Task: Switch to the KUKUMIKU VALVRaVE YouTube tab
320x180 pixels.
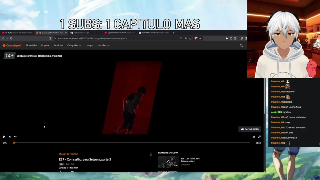Action: pos(119,33)
